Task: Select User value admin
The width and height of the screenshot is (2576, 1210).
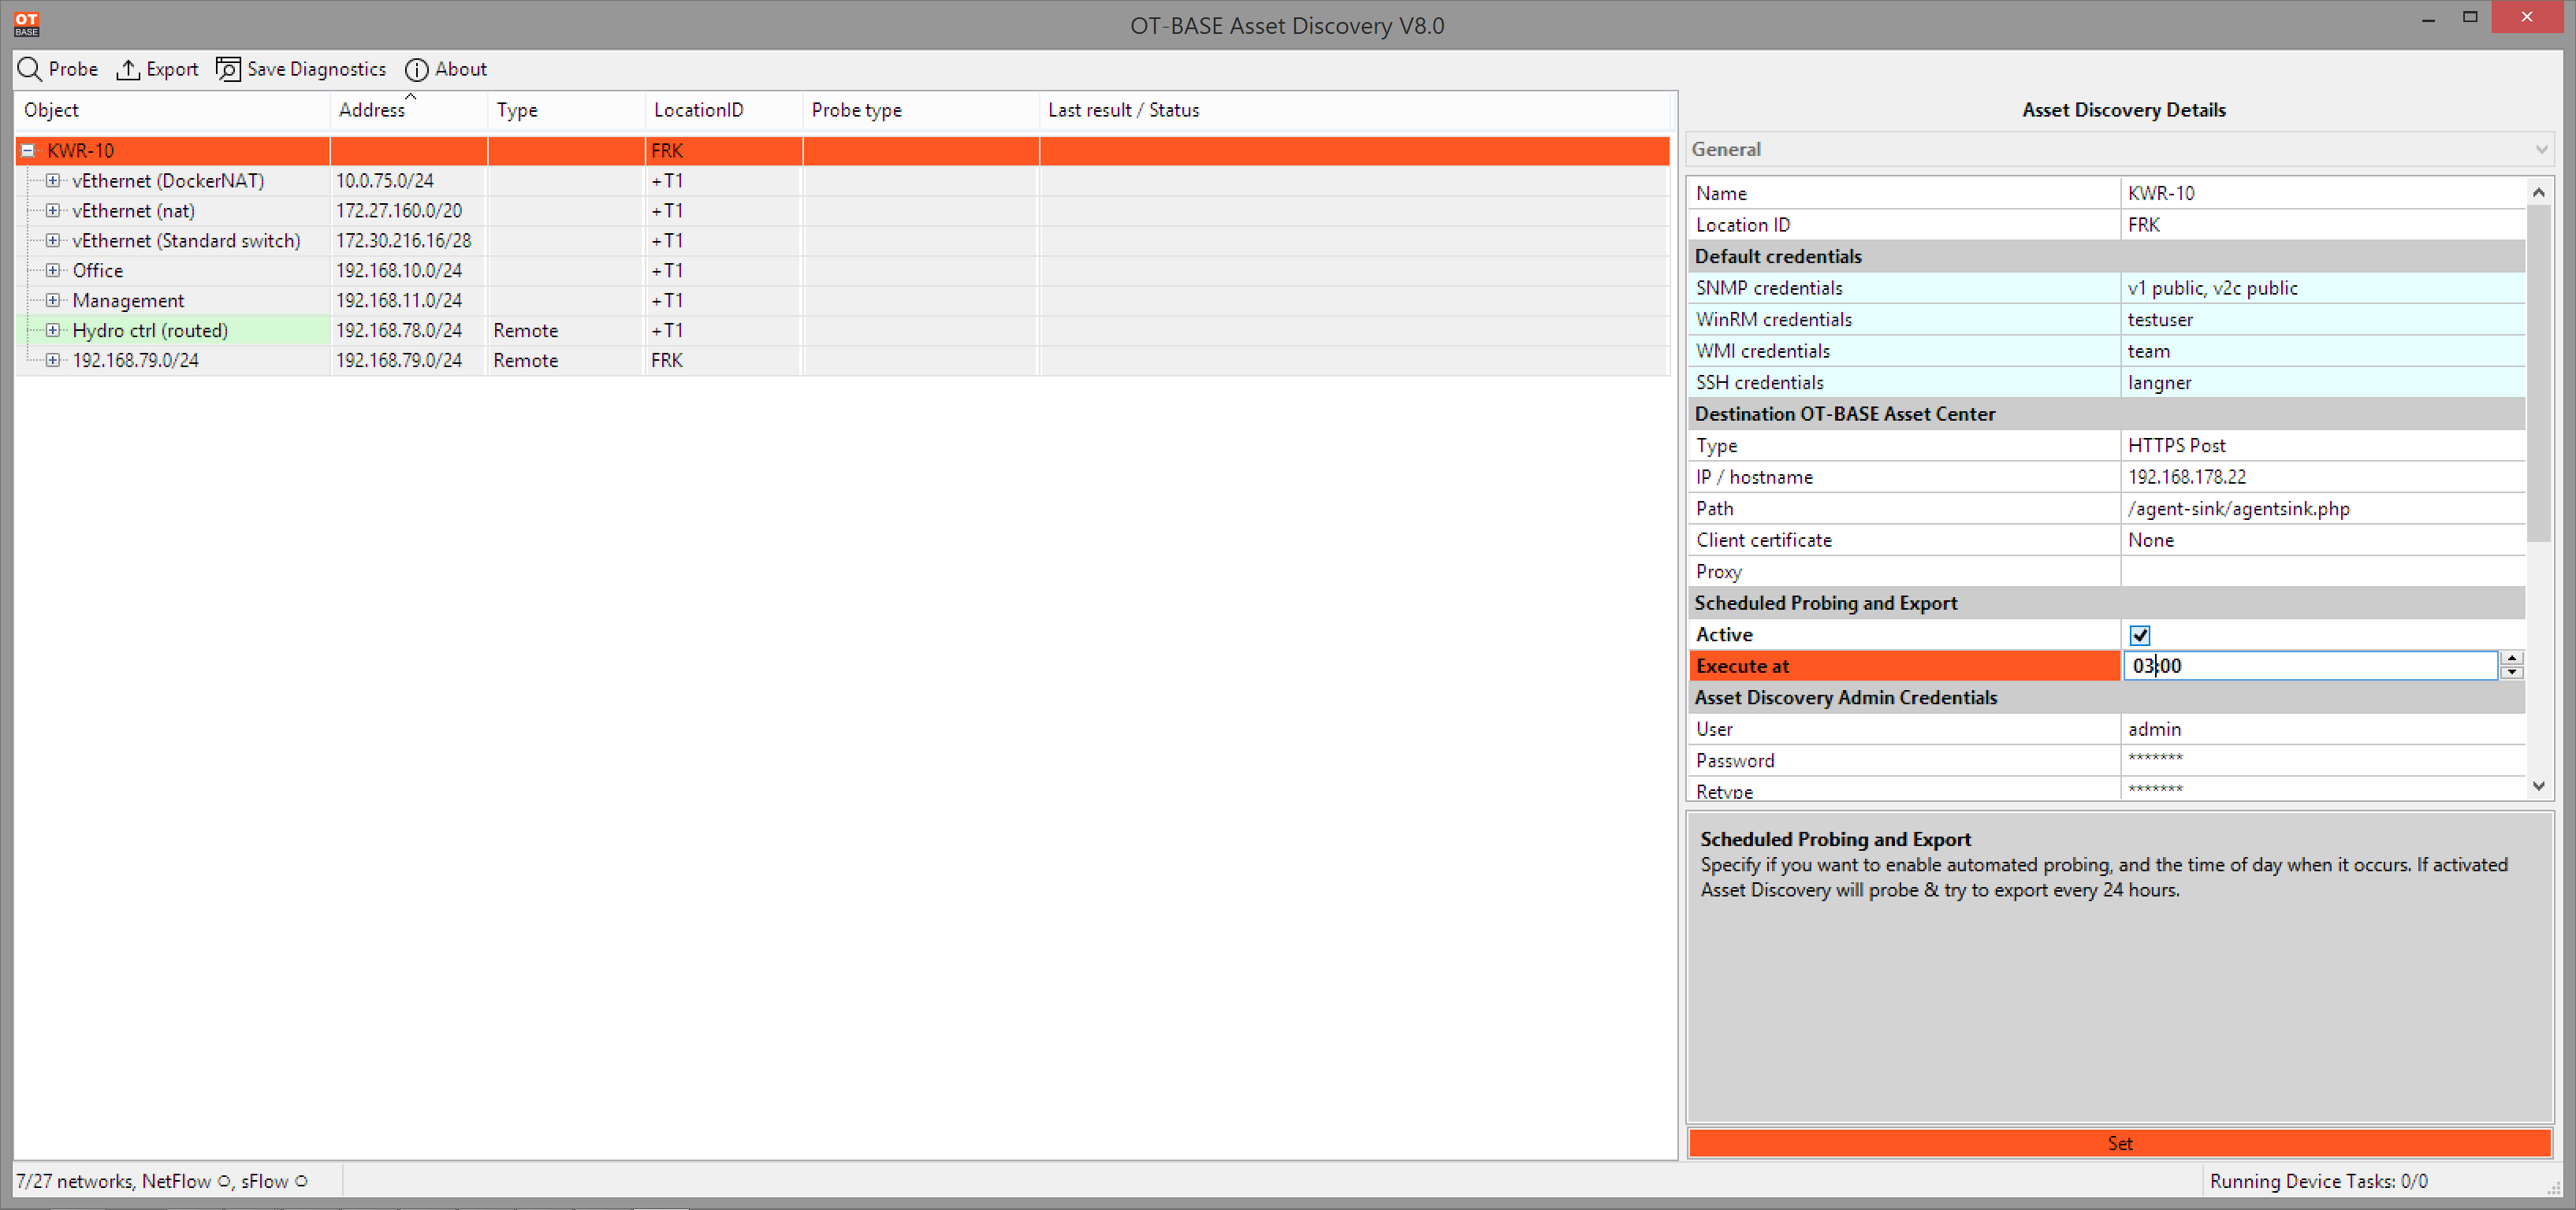Action: (2154, 729)
